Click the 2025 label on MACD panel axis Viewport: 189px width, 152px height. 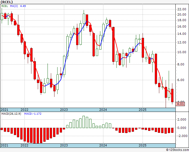coord(143,145)
